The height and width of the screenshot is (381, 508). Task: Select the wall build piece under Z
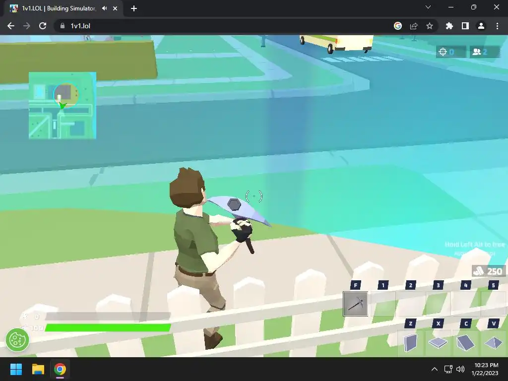(x=410, y=343)
